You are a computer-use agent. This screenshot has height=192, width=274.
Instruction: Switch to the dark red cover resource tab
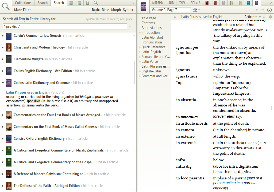[x=215, y=3]
